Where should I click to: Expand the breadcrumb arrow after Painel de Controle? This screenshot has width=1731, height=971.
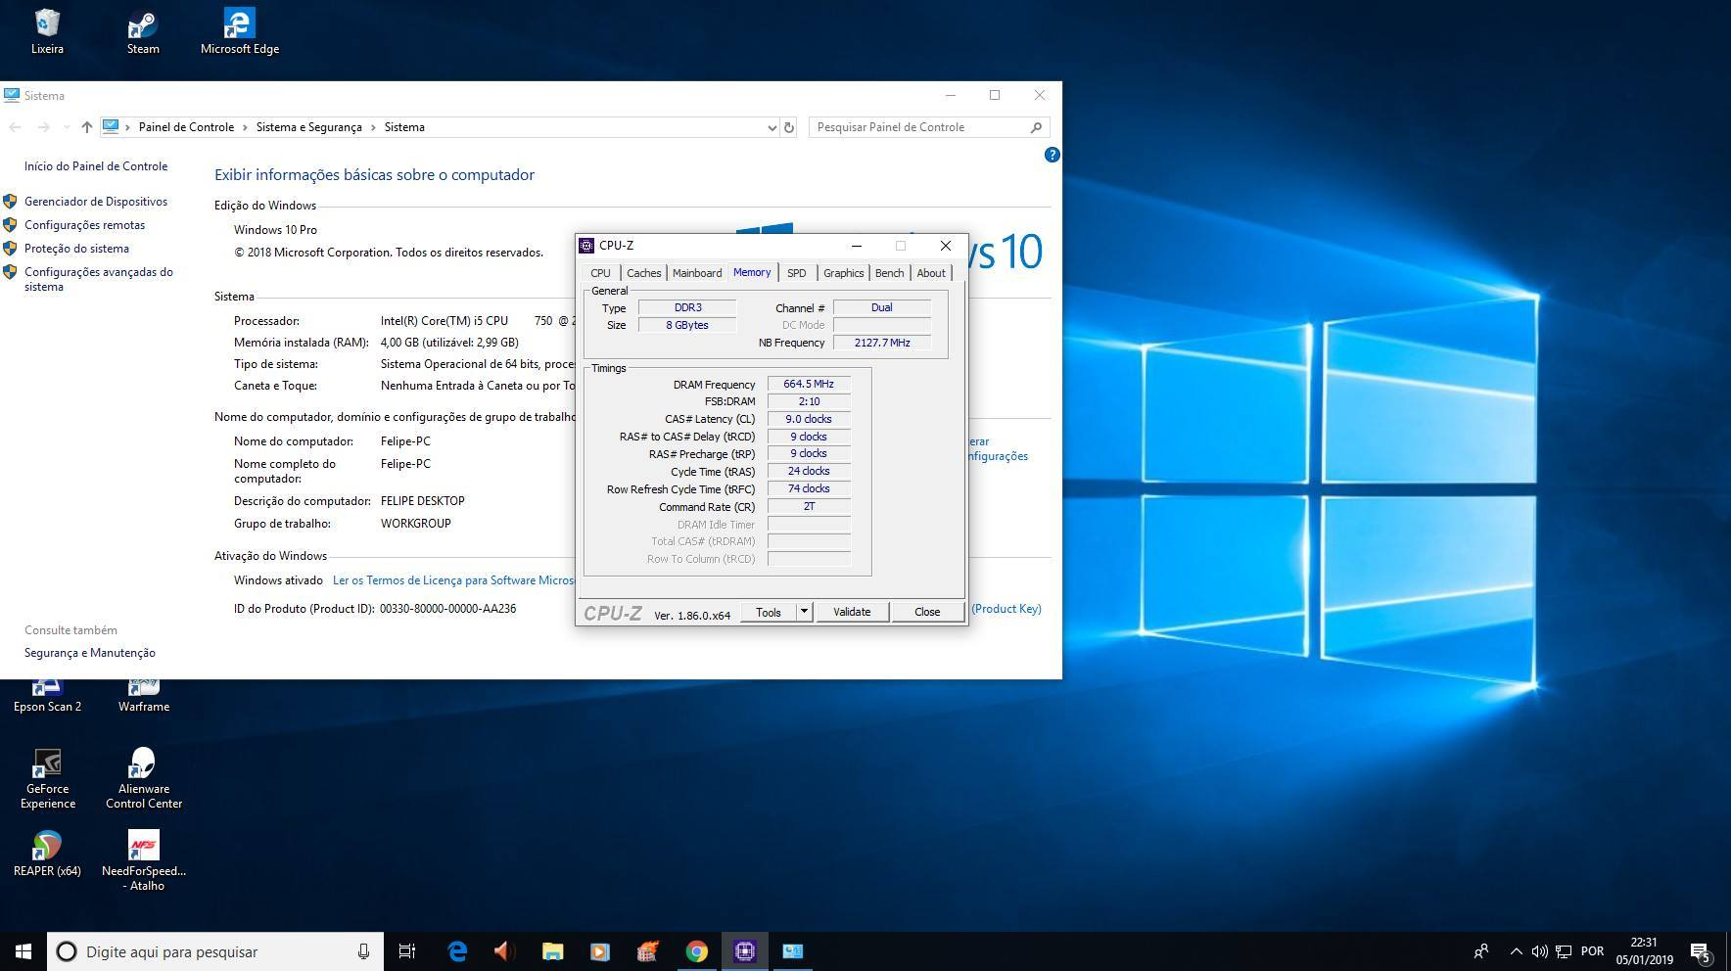pos(245,127)
